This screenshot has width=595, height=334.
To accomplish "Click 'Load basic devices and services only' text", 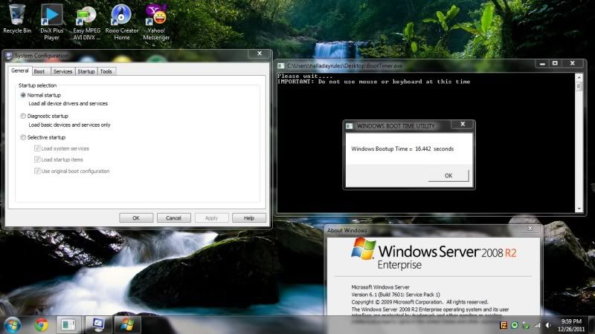I will coord(69,125).
